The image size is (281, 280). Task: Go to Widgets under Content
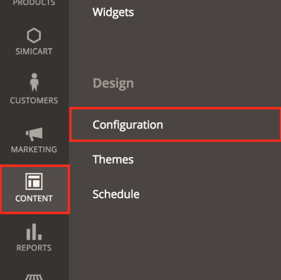(x=113, y=13)
